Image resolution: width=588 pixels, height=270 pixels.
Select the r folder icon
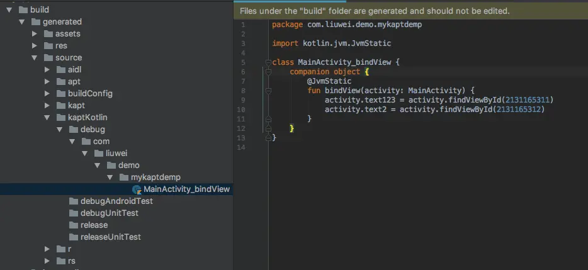pyautogui.click(x=61, y=249)
